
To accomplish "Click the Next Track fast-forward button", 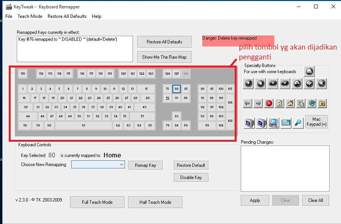I will [285, 83].
